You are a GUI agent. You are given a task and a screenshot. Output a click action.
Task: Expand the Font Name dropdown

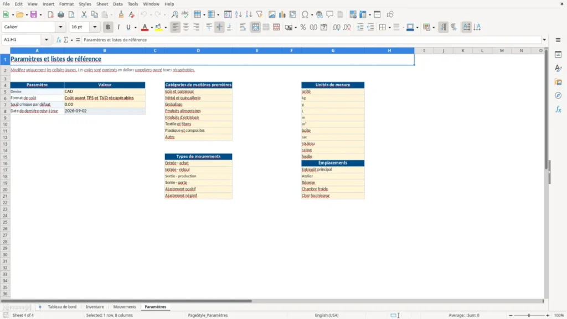tap(60, 27)
